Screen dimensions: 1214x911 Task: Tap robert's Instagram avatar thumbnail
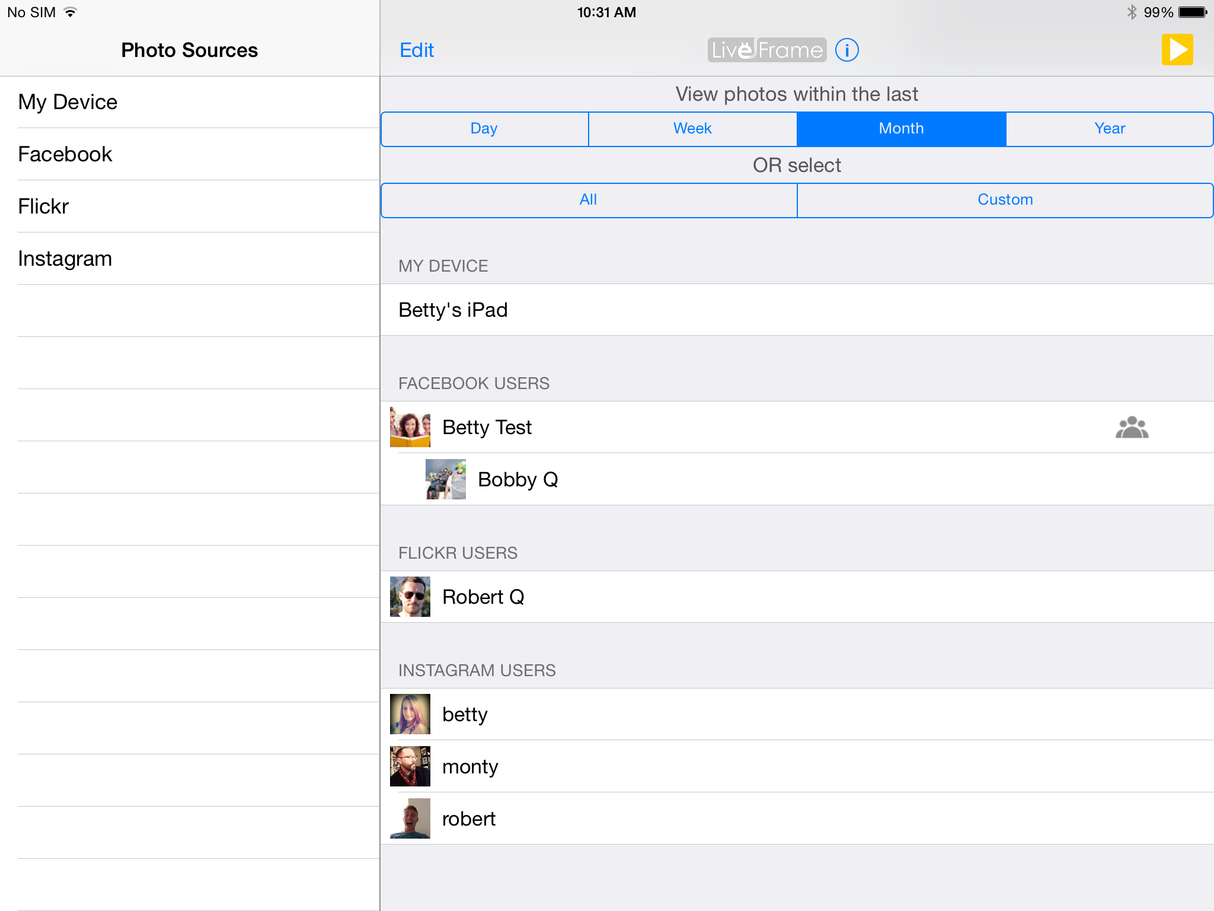[x=410, y=818]
